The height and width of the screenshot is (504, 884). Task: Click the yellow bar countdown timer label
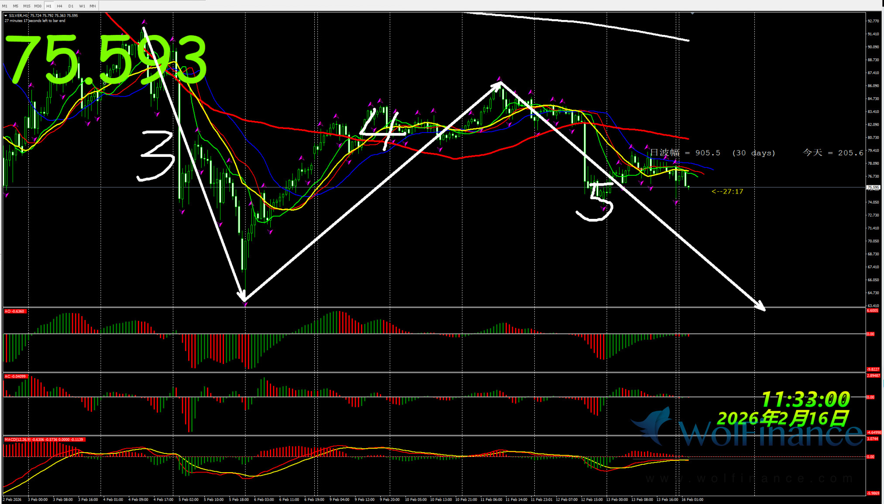tap(727, 191)
